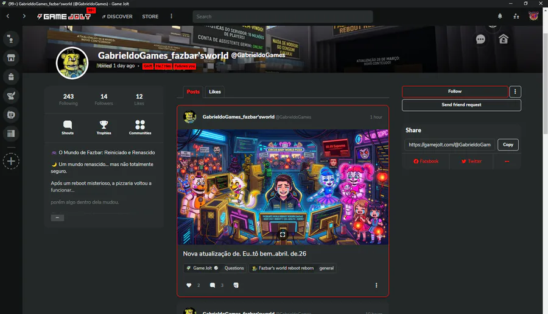Open the Game Jolt community tag
Viewport: 548px width, 314px height.
pos(202,268)
